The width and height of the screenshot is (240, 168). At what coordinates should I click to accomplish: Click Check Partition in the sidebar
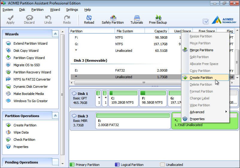pyautogui.click(x=24, y=140)
